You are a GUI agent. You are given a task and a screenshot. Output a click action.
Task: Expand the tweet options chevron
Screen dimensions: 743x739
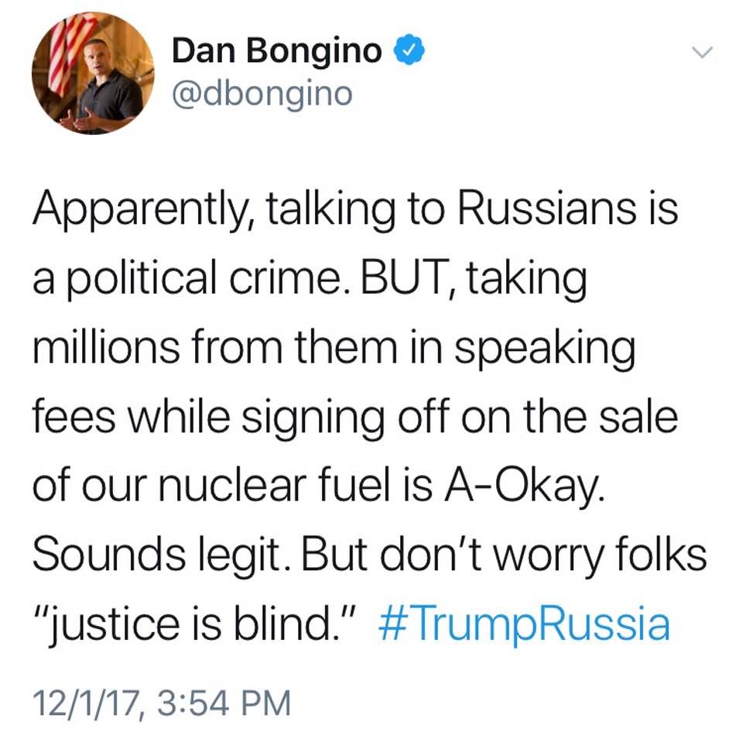coord(701,53)
